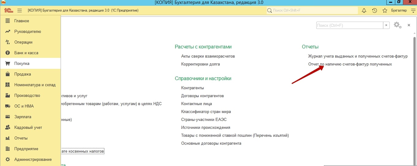
Task: Select the Продажа section
Action: pos(22,74)
